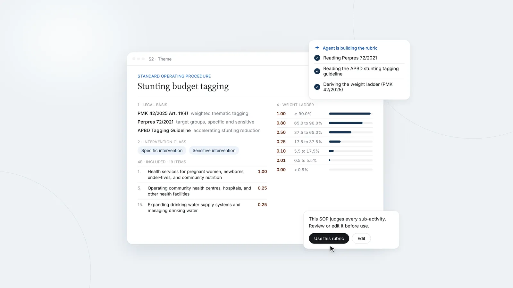Viewport: 513px width, 288px height.
Task: Click the 0.01 value in the weight ladder
Action: click(281, 160)
